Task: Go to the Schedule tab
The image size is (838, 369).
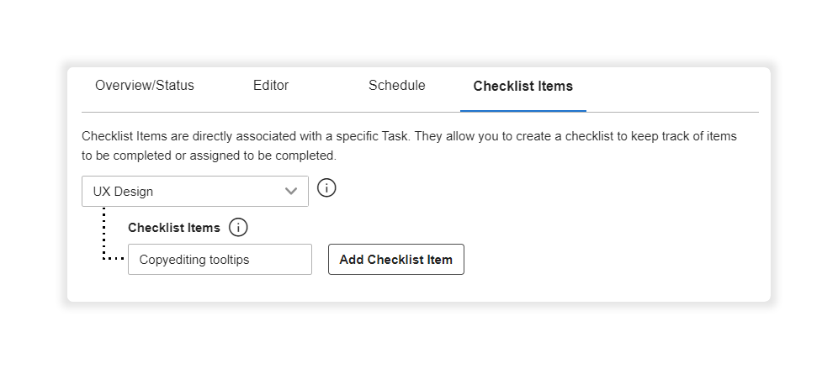Action: [396, 86]
